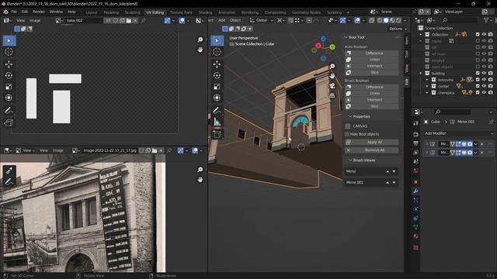This screenshot has width=497, height=279.
Task: Click the outliner search field
Action: [459, 20]
